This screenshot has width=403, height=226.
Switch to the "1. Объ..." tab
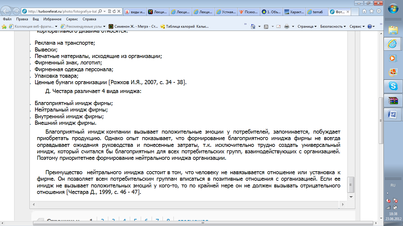pyautogui.click(x=271, y=12)
